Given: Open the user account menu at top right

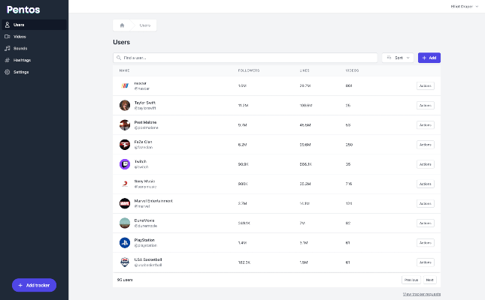Looking at the screenshot, I should click(x=464, y=7).
